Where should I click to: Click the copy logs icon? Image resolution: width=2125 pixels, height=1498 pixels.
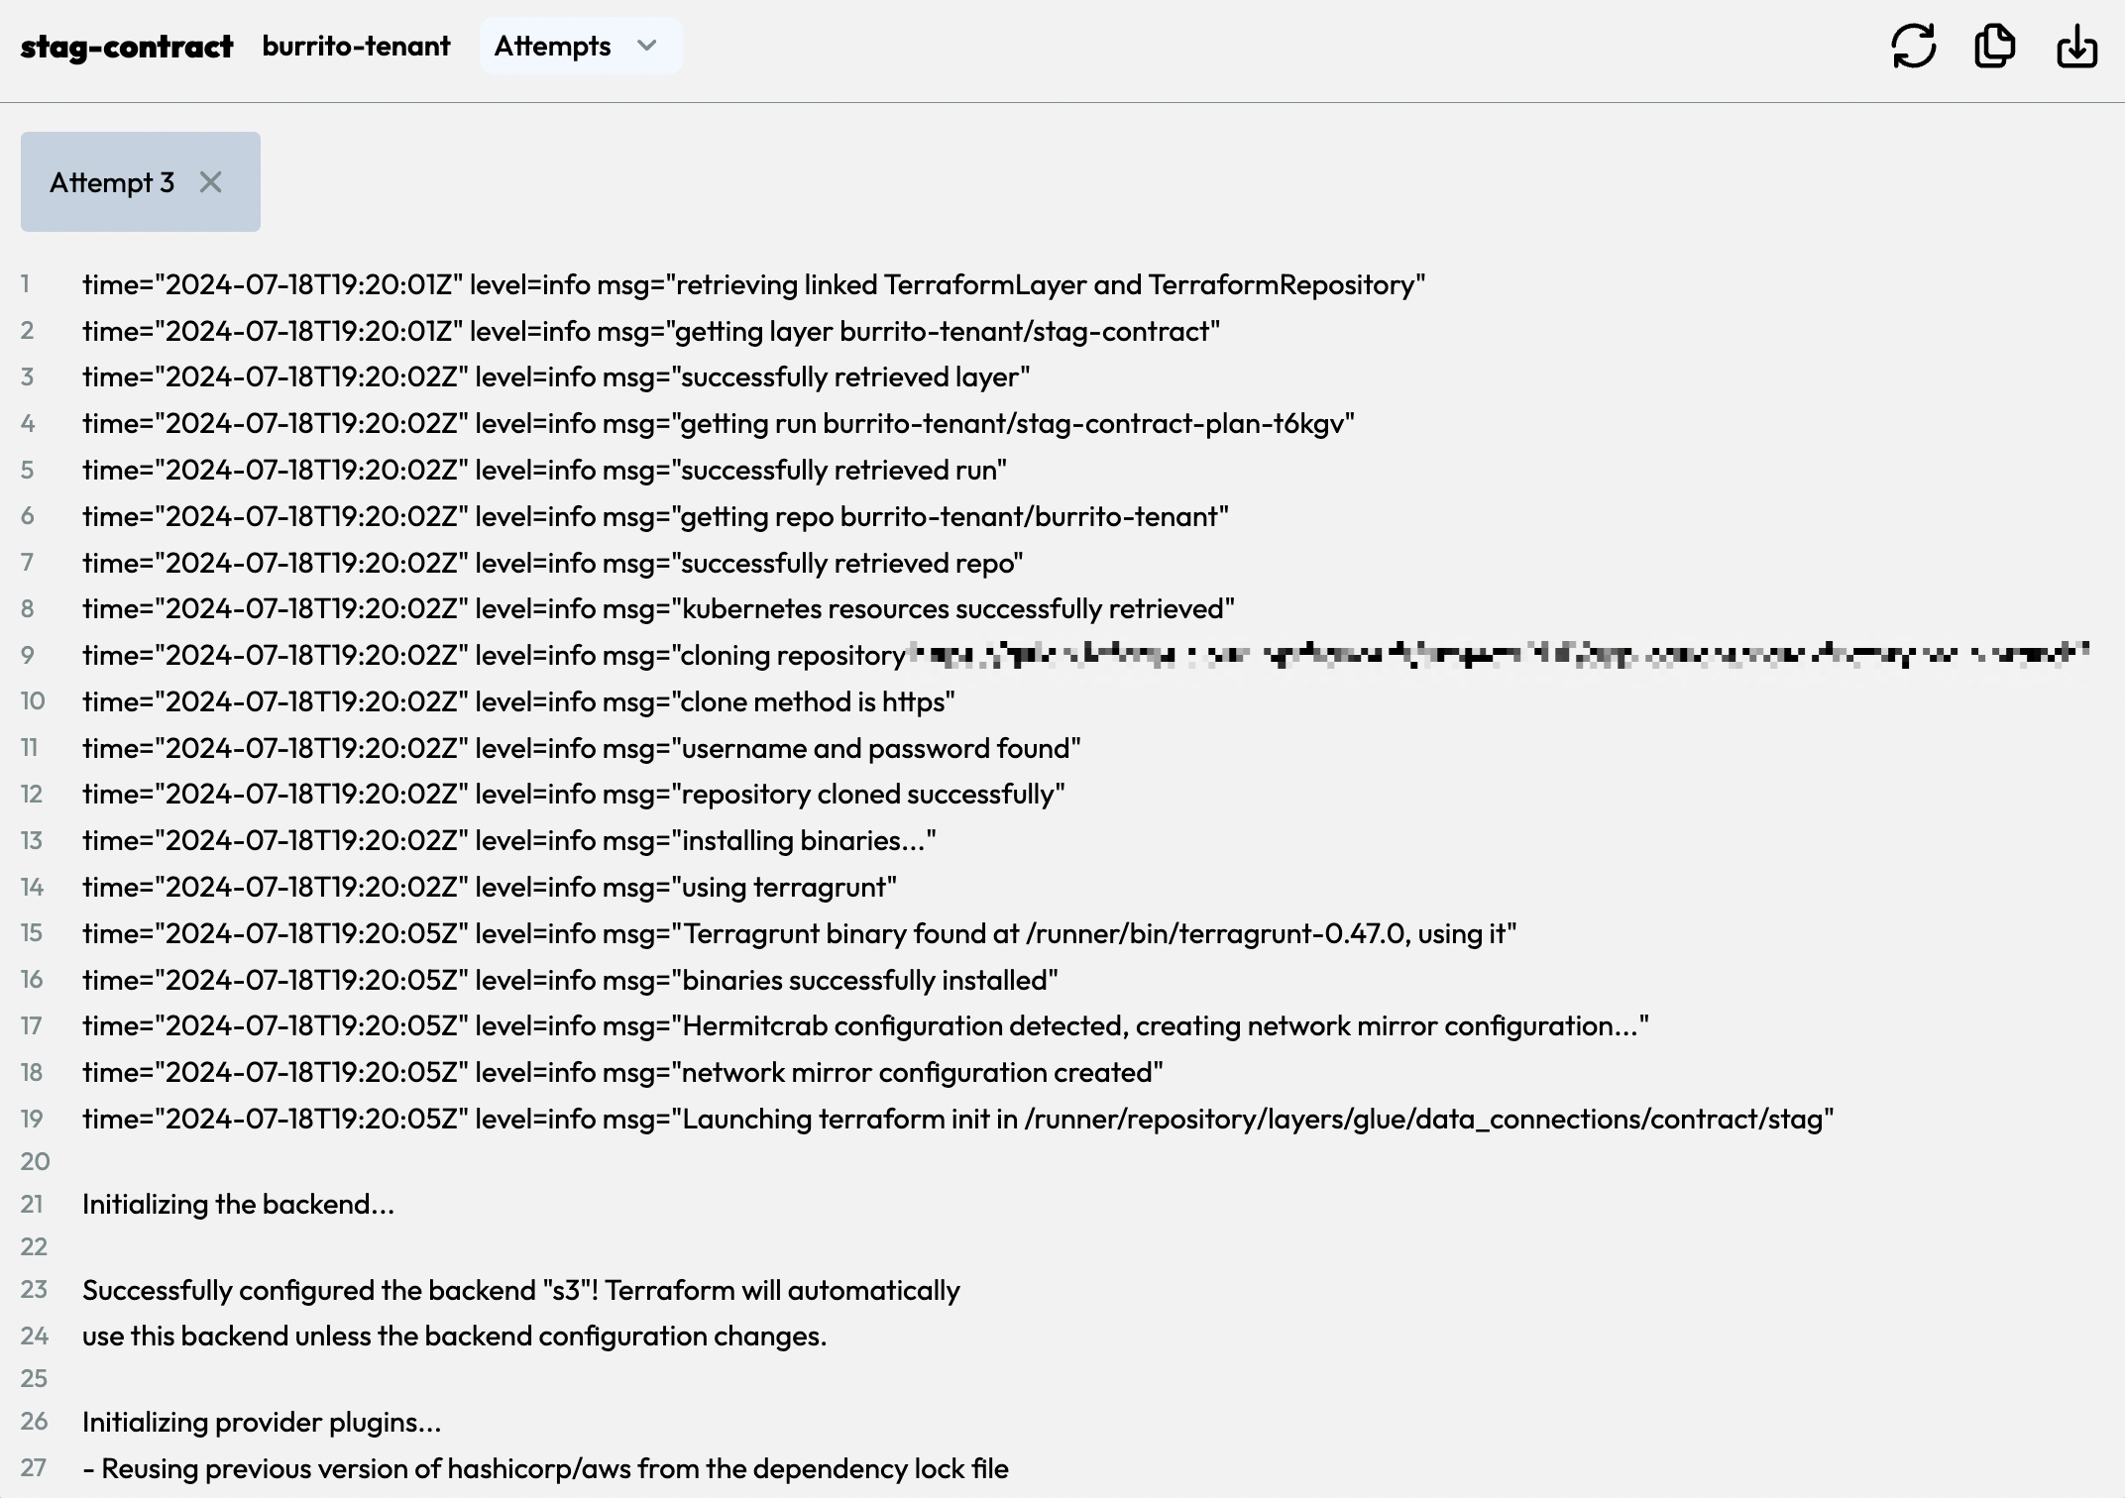click(x=1994, y=46)
